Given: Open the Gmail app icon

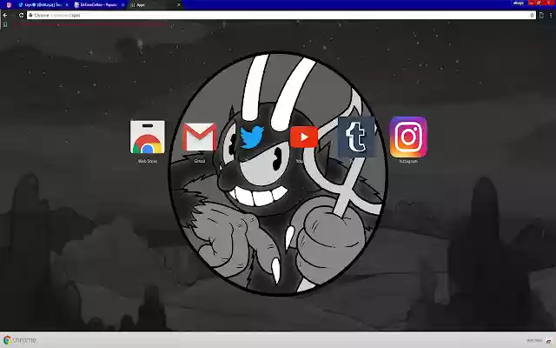Looking at the screenshot, I should [200, 137].
